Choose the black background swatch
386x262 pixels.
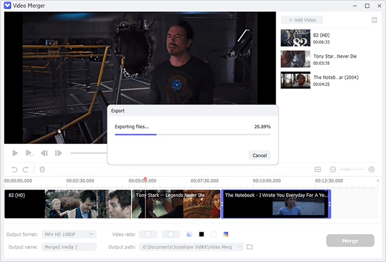[201, 234]
